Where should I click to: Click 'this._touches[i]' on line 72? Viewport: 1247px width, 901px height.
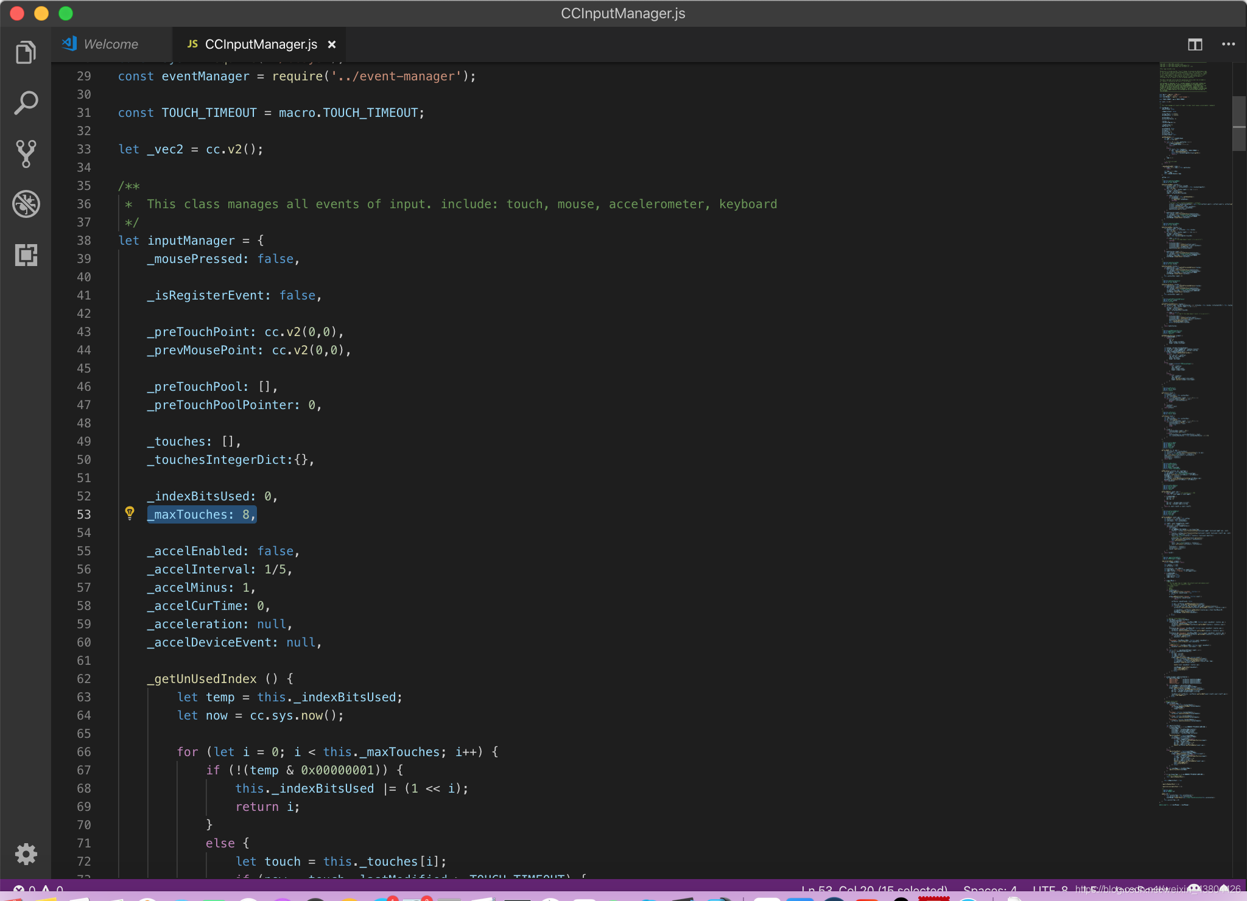tap(381, 861)
